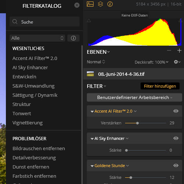Open Accent AI Filter 2.0 options chevron
Screen dimensions: 184x184
point(135,111)
